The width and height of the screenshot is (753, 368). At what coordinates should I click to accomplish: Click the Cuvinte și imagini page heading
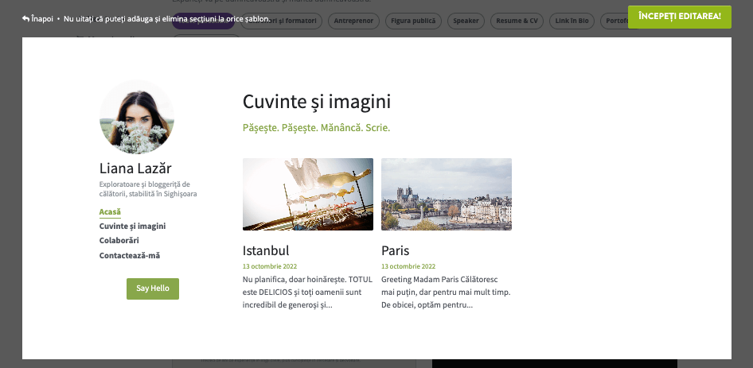click(317, 103)
